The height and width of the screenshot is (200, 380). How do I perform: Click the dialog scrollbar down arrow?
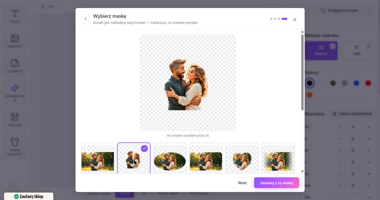point(302,172)
